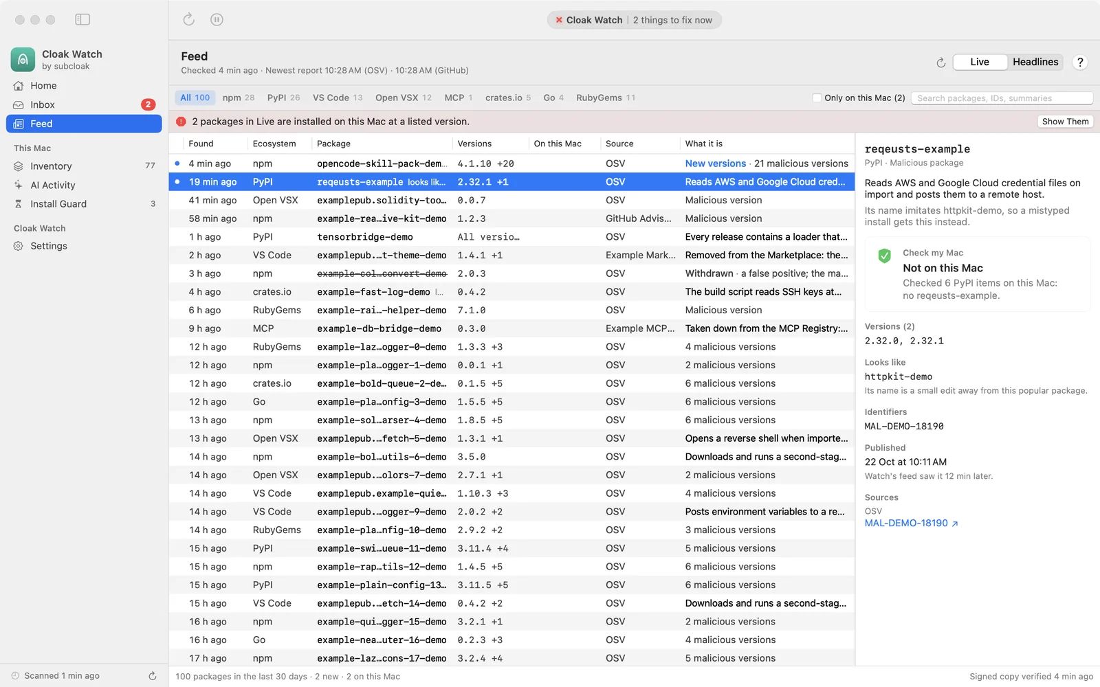Click the pause icon in the toolbar

(217, 20)
